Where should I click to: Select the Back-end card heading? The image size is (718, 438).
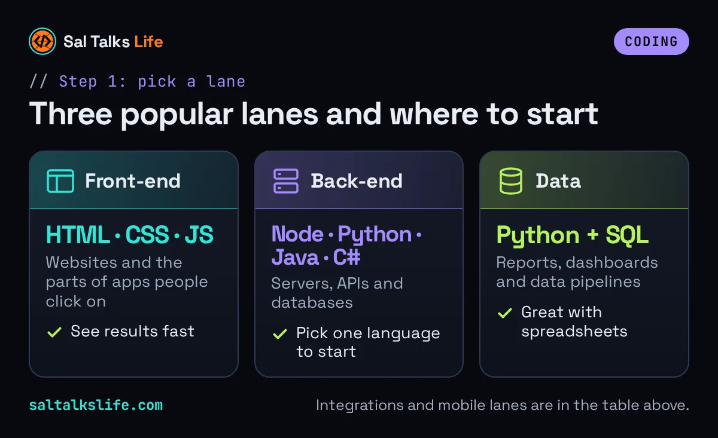(x=357, y=181)
